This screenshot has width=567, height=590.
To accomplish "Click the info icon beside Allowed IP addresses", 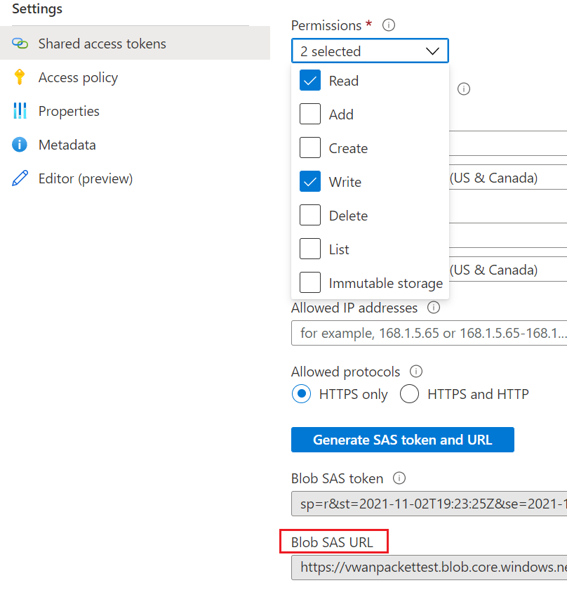I will point(434,308).
